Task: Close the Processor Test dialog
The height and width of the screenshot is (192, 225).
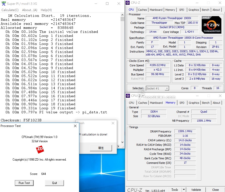Action: [x=75, y=126]
